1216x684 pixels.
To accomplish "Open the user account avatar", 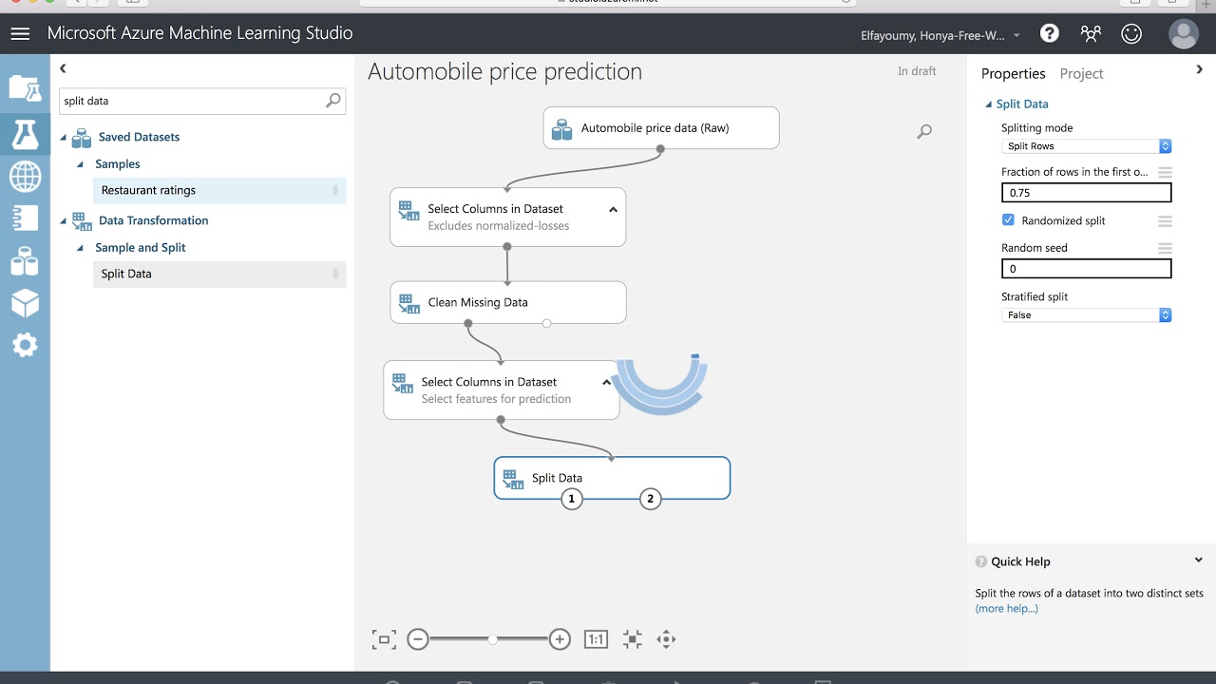I will 1184,34.
